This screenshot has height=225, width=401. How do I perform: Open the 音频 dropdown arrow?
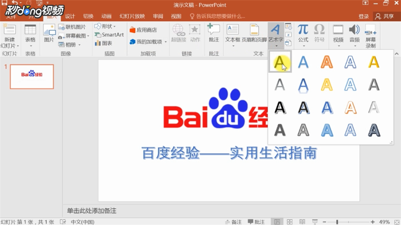355,46
